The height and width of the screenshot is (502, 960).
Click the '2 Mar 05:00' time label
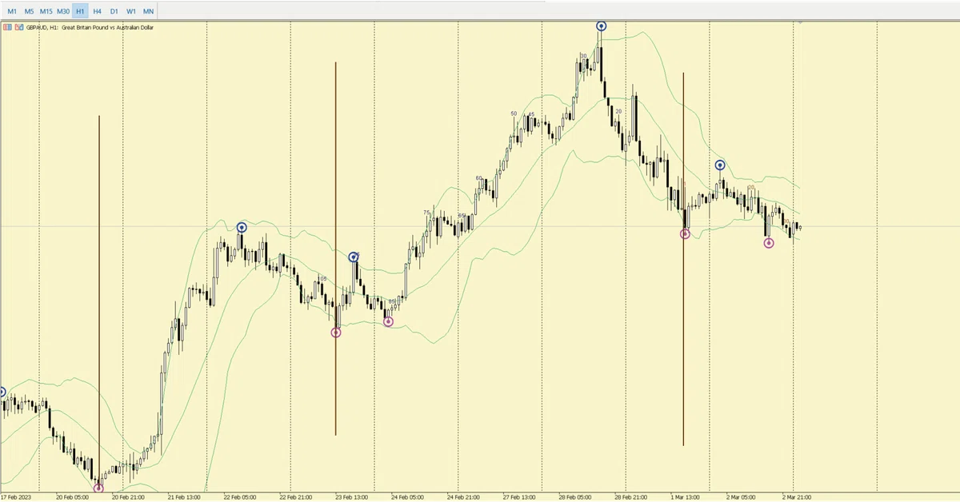point(742,496)
